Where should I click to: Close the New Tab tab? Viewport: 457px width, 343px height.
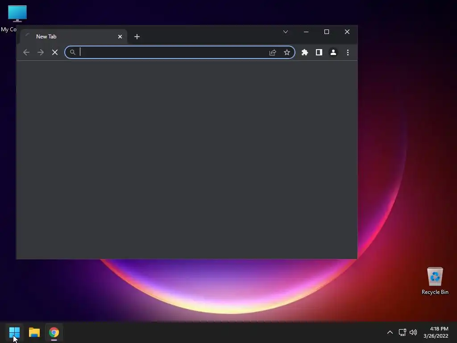(x=120, y=37)
